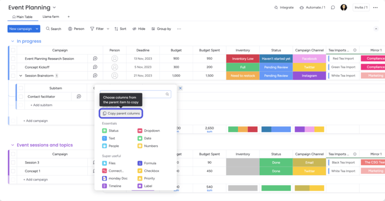Click the user profile avatar
Viewport: 385px width, 201px height.
344,7
